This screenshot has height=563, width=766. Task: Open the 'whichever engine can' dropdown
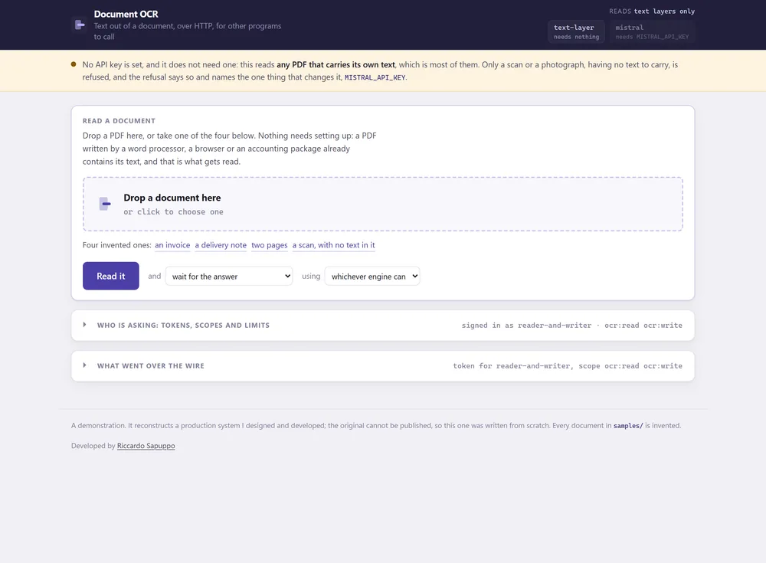coord(372,276)
